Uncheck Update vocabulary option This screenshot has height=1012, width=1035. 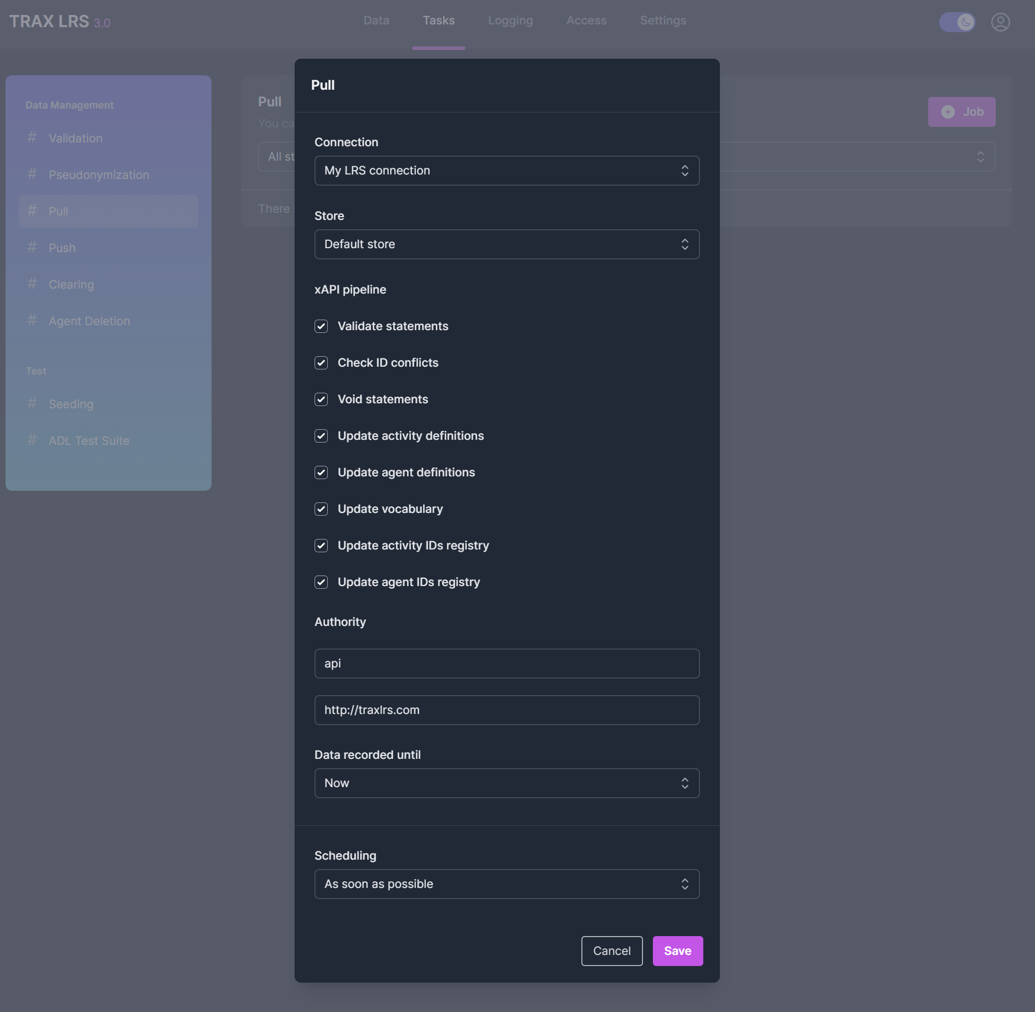tap(321, 509)
